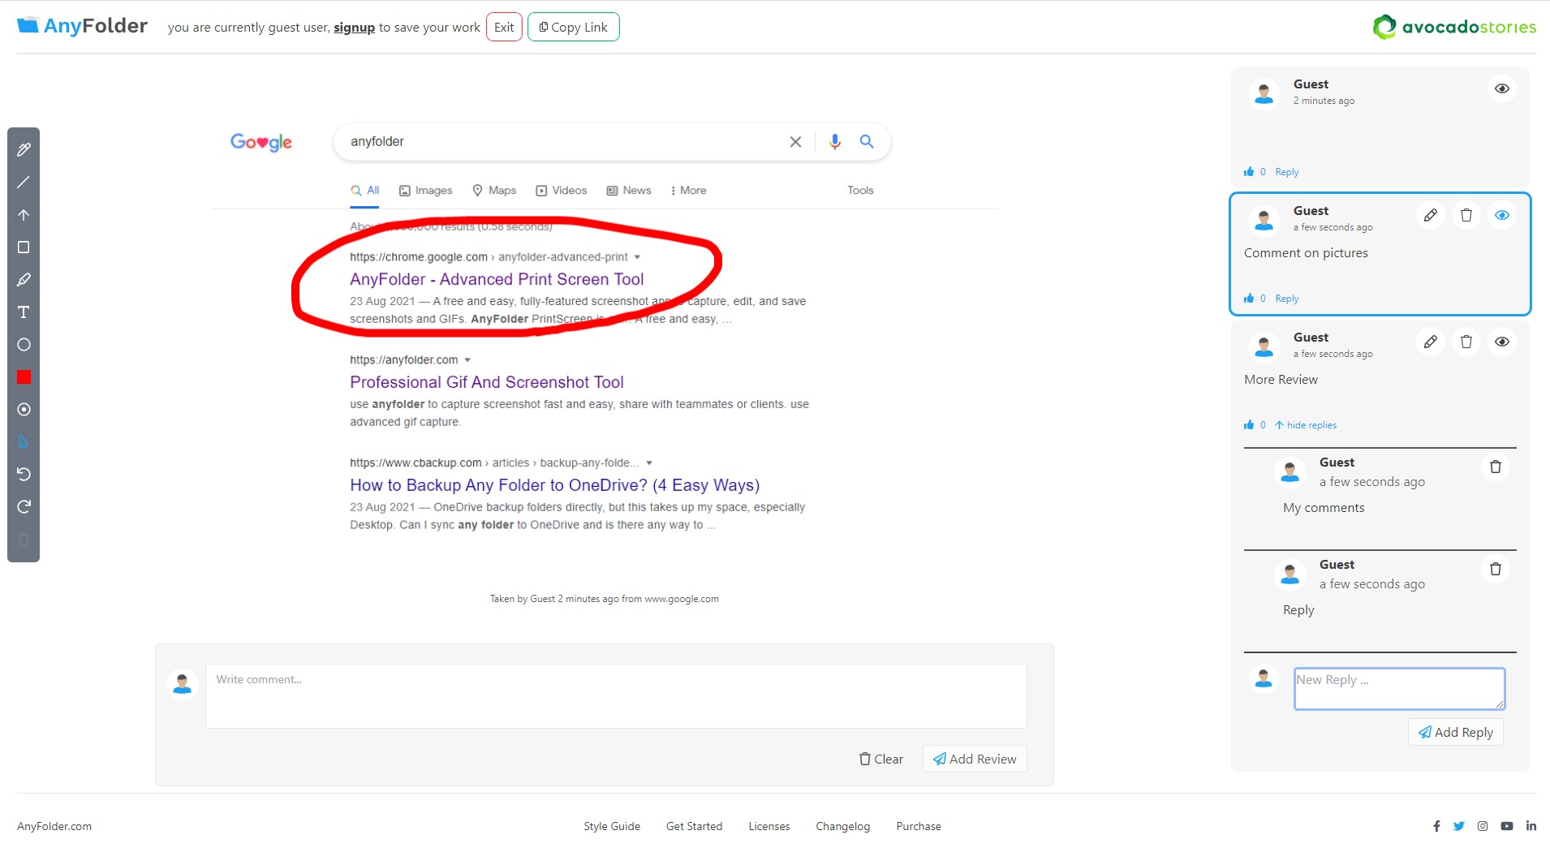Clear the review comment box
The width and height of the screenshot is (1550, 852).
(881, 759)
